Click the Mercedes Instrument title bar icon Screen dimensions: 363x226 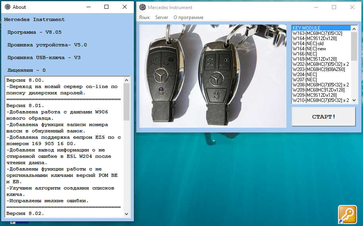point(142,7)
